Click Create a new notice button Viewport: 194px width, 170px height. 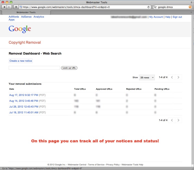21,61
